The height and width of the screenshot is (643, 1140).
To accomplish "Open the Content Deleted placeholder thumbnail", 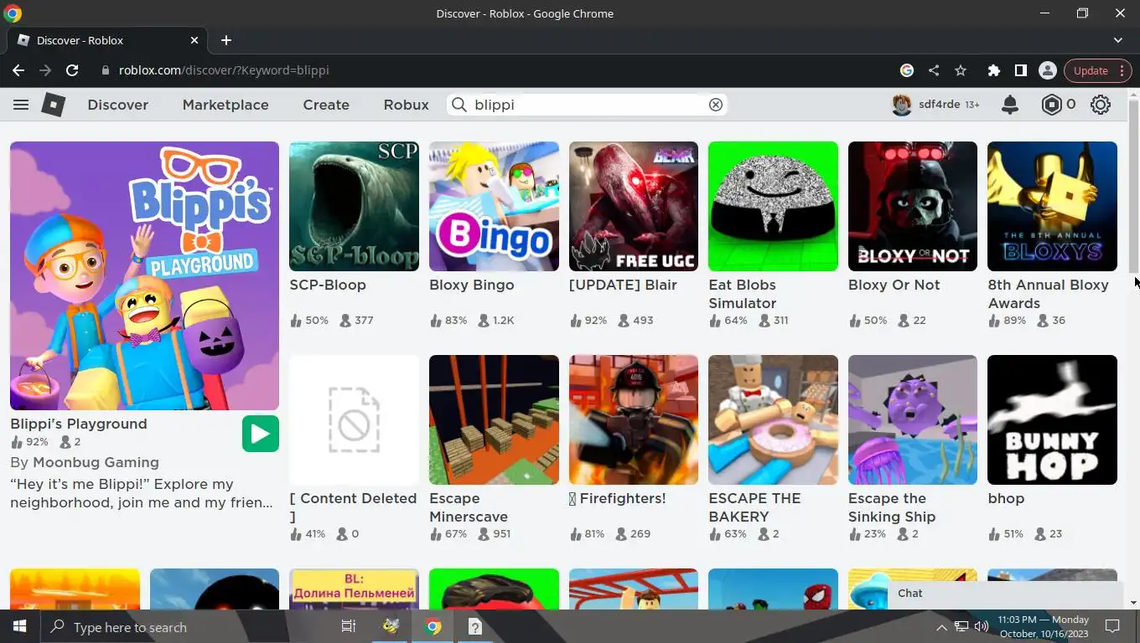I will click(354, 419).
